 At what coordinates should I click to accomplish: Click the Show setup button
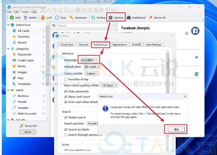pos(28,132)
